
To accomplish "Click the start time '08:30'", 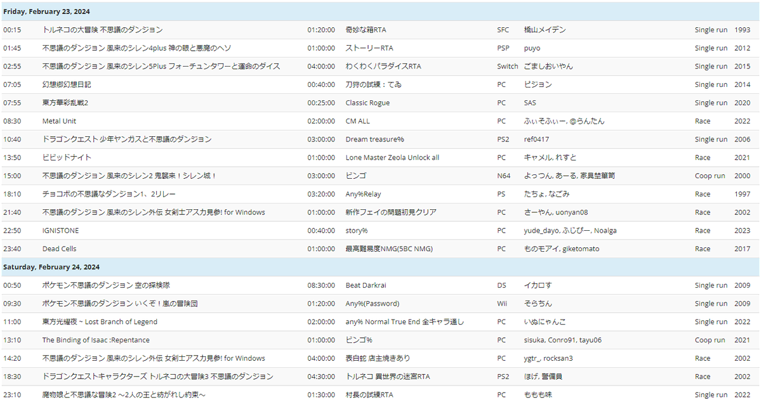I will 12,121.
